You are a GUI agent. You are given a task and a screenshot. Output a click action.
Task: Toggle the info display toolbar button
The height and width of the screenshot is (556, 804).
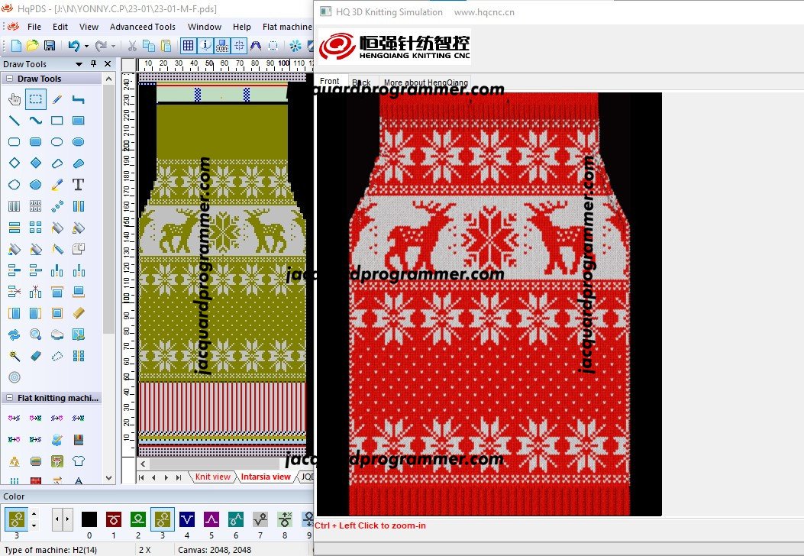click(x=205, y=46)
